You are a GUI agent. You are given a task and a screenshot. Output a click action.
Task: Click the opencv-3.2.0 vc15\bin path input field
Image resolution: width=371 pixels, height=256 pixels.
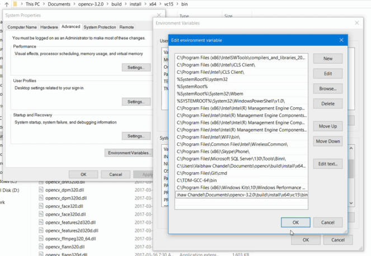click(x=242, y=195)
